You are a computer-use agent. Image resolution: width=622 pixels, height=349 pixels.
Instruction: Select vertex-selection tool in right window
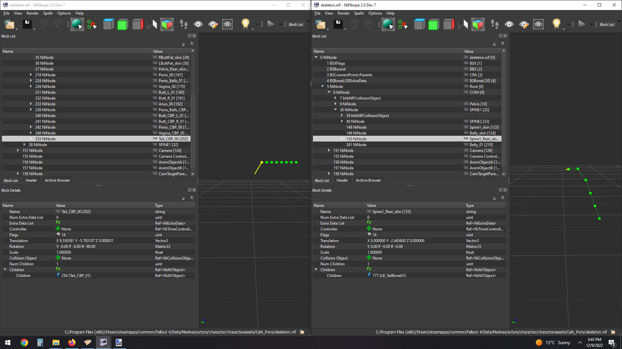click(403, 25)
